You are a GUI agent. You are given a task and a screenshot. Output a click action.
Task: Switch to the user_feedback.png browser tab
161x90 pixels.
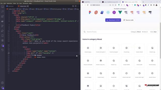click(111, 2)
